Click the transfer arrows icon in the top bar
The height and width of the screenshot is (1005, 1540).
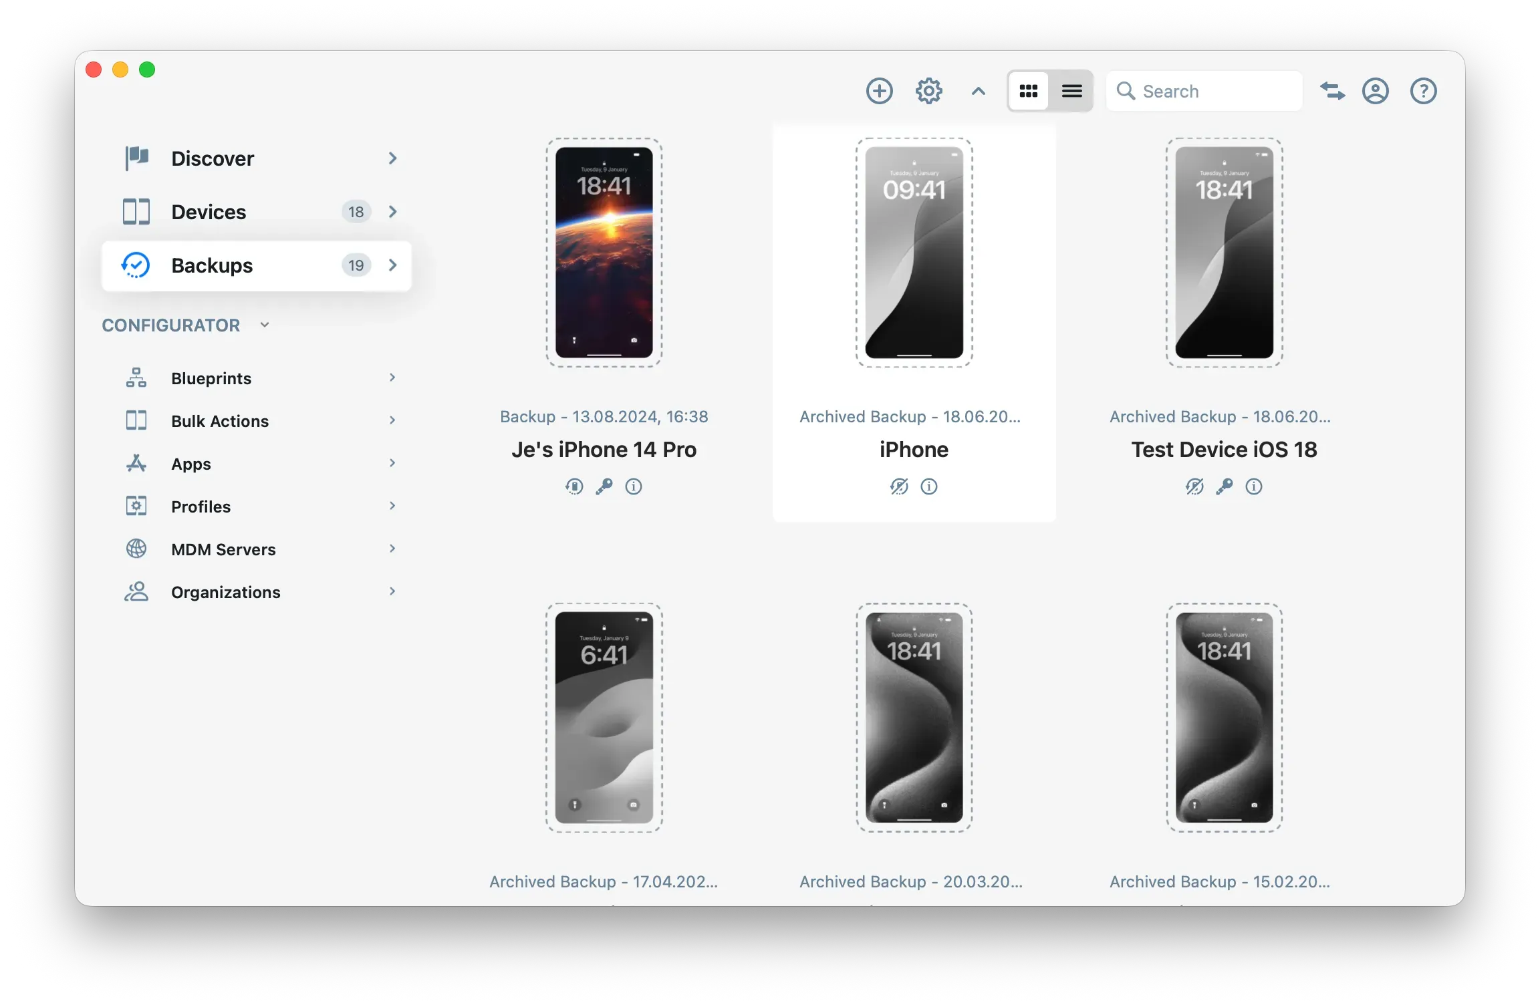(x=1332, y=90)
